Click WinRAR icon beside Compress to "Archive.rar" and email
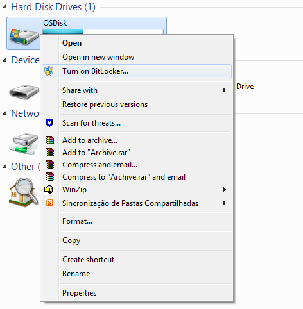Image resolution: width=303 pixels, height=309 pixels. coord(49,177)
